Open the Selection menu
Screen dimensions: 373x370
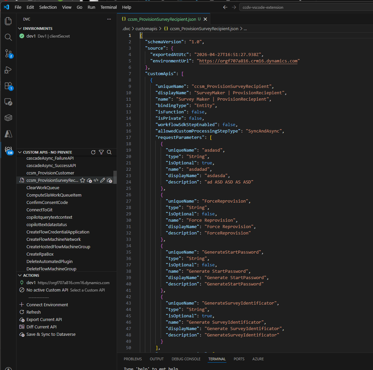tap(48, 7)
